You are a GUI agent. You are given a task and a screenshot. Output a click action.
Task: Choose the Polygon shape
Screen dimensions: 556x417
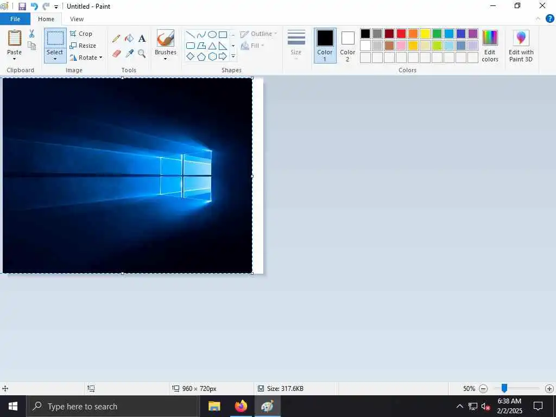click(x=201, y=46)
